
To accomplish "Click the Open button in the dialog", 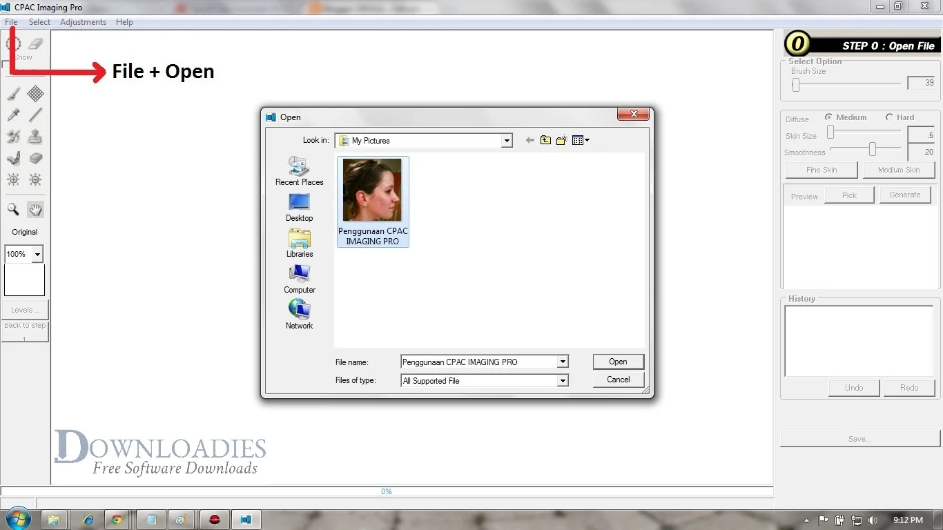I will click(618, 362).
